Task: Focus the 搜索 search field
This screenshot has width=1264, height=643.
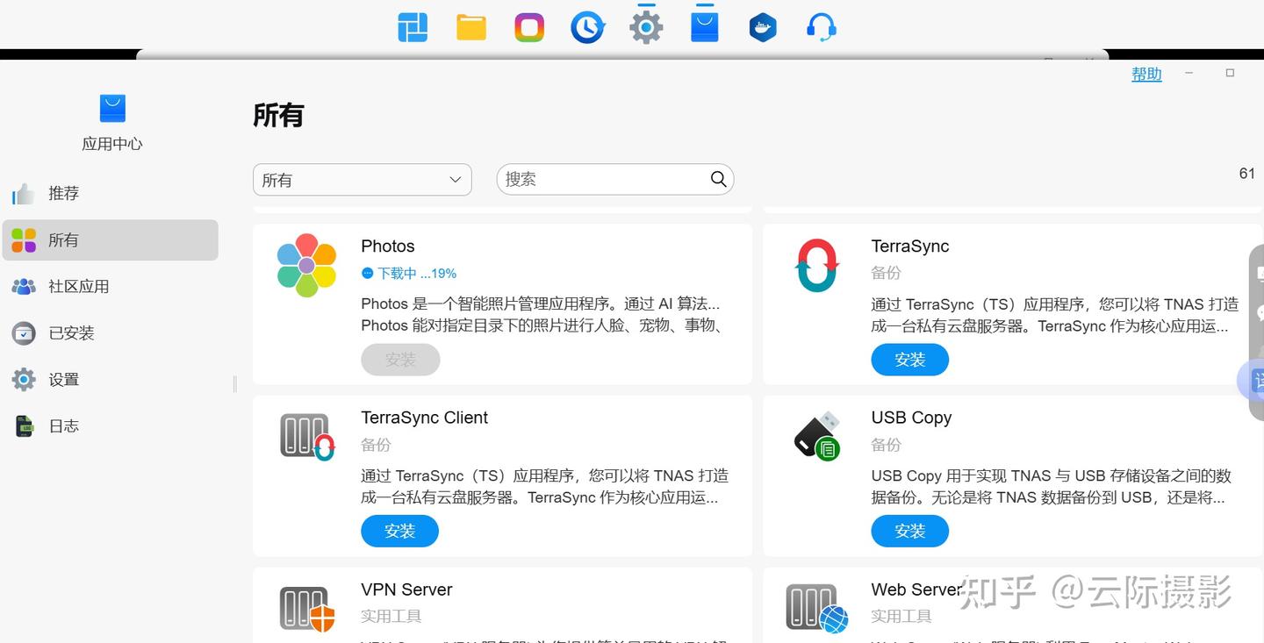Action: coord(615,179)
